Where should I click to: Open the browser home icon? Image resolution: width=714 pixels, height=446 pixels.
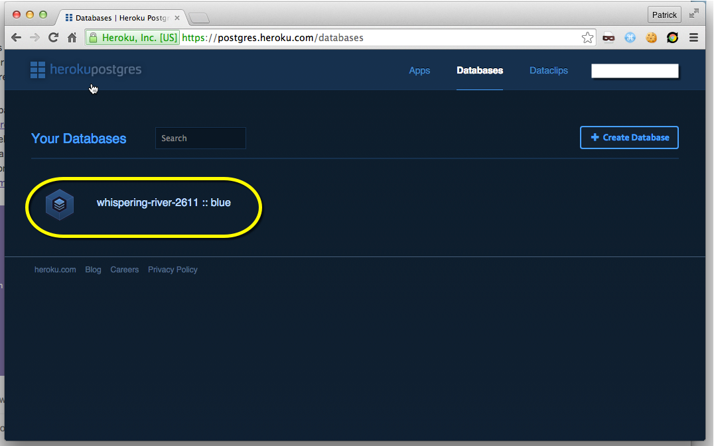coord(72,38)
